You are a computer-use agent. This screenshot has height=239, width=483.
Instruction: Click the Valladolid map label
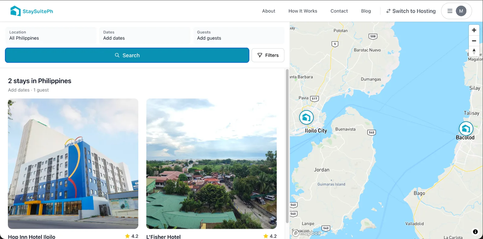tap(414, 224)
